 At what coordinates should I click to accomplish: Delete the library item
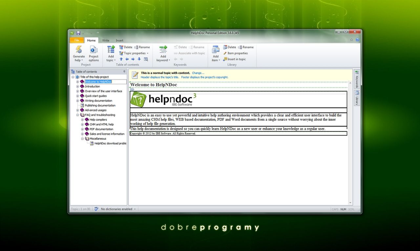(230, 47)
